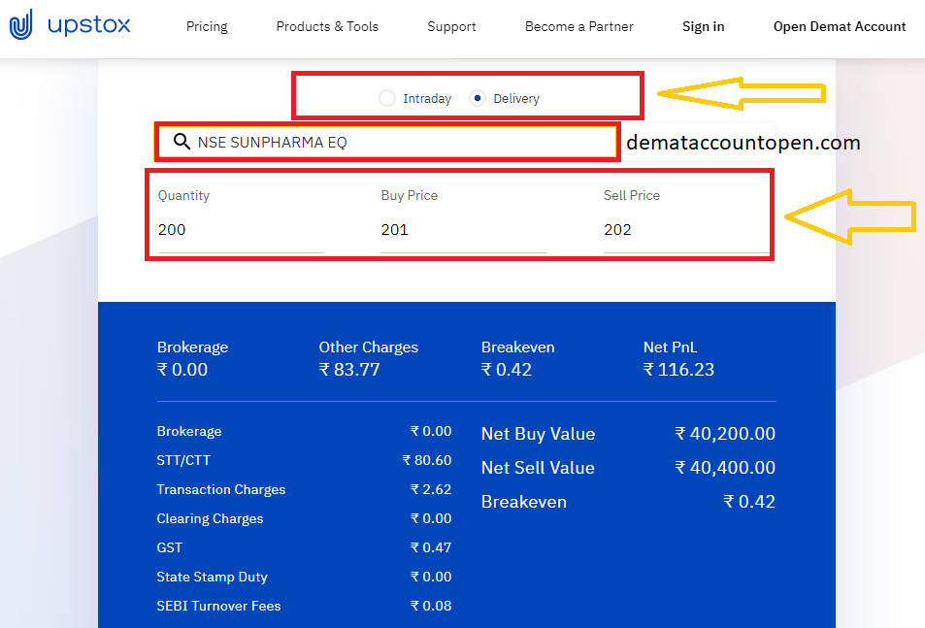Open the Support menu item
The height and width of the screenshot is (628, 925).
click(451, 26)
